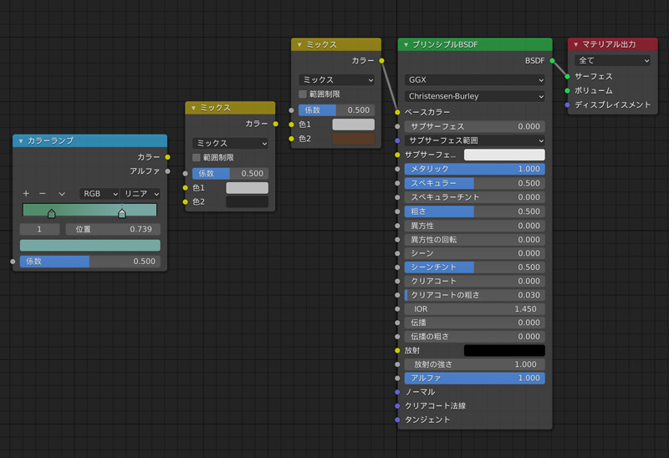The image size is (669, 458).
Task: Click the 位置 value field in カラーランプ
Action: pyautogui.click(x=113, y=229)
